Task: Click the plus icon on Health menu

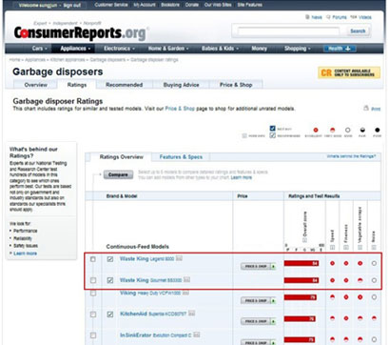Action: [348, 49]
